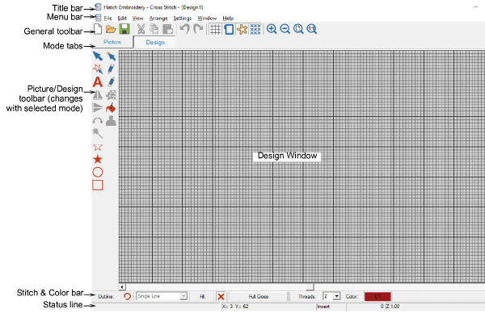485x313 pixels.
Task: Redo the last undone action
Action: 198,29
